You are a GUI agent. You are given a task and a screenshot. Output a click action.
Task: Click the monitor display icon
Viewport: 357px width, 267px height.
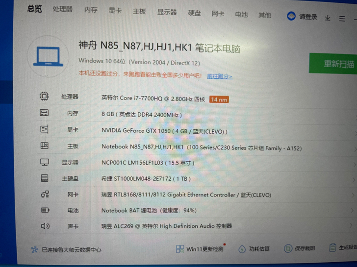point(45,162)
